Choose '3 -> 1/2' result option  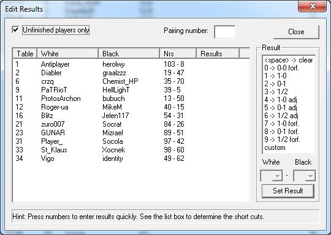point(289,92)
